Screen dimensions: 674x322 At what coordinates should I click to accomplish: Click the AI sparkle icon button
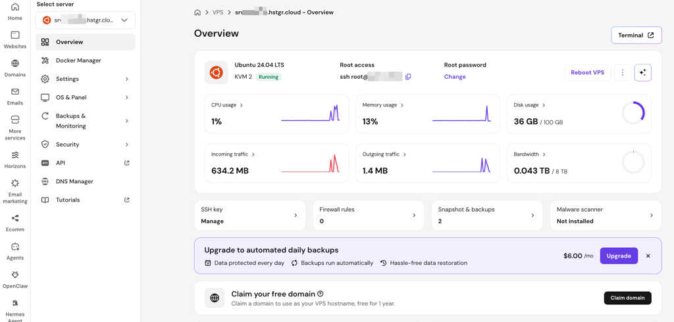tap(642, 72)
